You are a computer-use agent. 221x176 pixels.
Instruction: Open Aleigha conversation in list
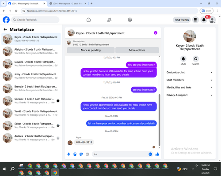31,51
